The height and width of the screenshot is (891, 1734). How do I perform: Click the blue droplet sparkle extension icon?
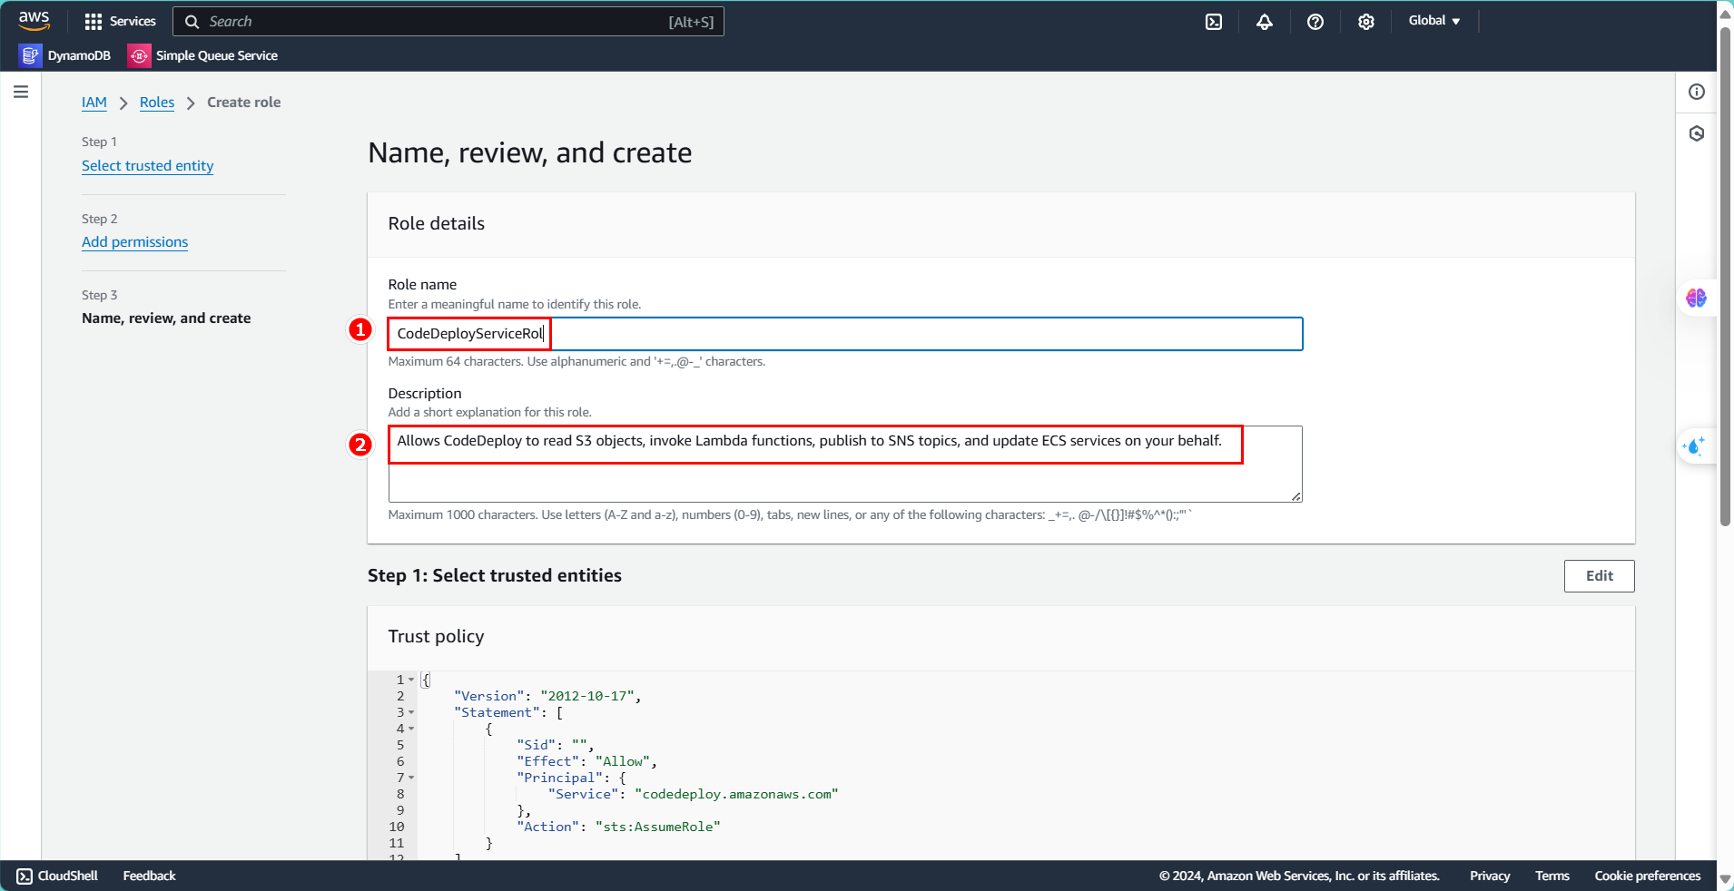[1694, 445]
